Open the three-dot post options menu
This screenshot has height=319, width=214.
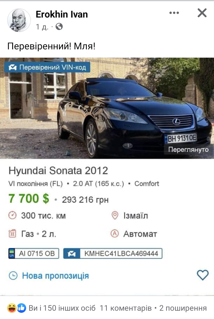174,13
